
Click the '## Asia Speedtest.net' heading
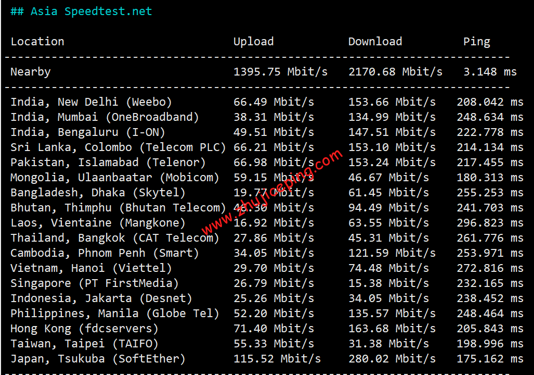tap(81, 11)
